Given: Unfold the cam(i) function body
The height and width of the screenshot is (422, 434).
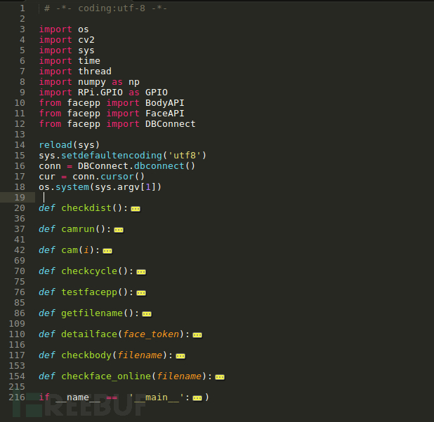Looking at the screenshot, I should pyautogui.click(x=107, y=251).
